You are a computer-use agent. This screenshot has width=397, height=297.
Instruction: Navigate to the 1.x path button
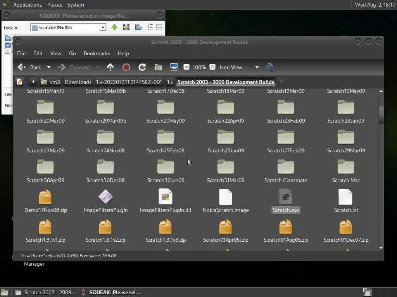(170, 82)
